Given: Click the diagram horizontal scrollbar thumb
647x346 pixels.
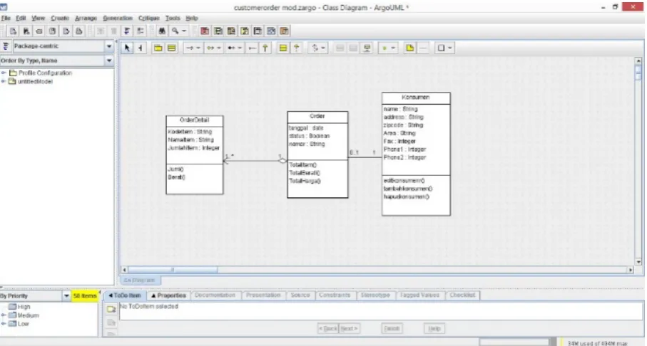Looking at the screenshot, I should (173, 270).
